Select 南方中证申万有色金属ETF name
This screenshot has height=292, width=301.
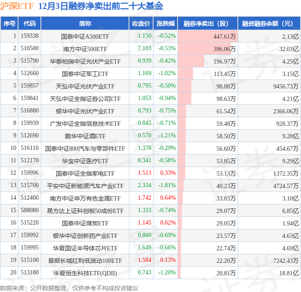pyautogui.click(x=85, y=198)
